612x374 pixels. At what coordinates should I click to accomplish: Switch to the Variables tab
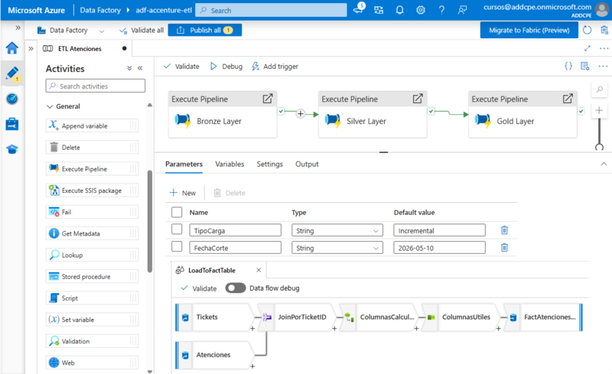tap(229, 164)
